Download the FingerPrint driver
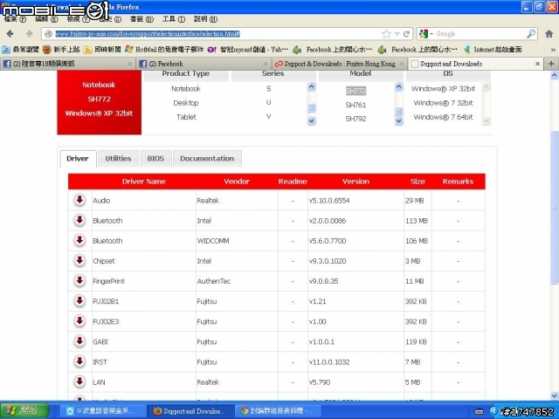Image resolution: width=559 pixels, height=419 pixels. tap(79, 281)
